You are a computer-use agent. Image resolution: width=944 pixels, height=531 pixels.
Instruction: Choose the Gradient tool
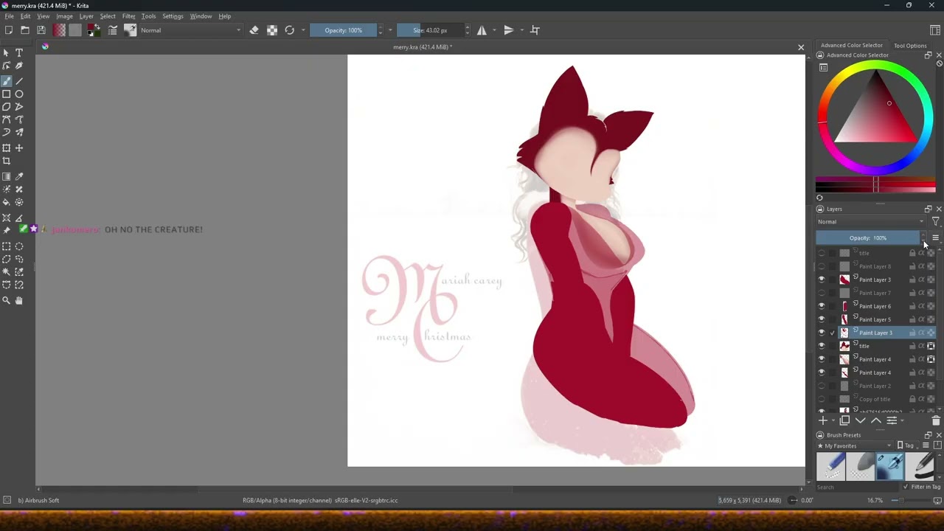point(7,177)
